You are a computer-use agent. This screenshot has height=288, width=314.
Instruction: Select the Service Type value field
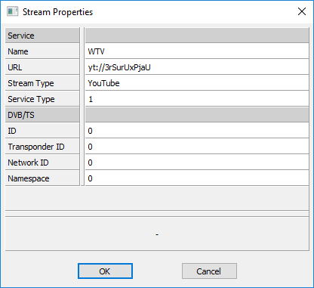point(197,99)
